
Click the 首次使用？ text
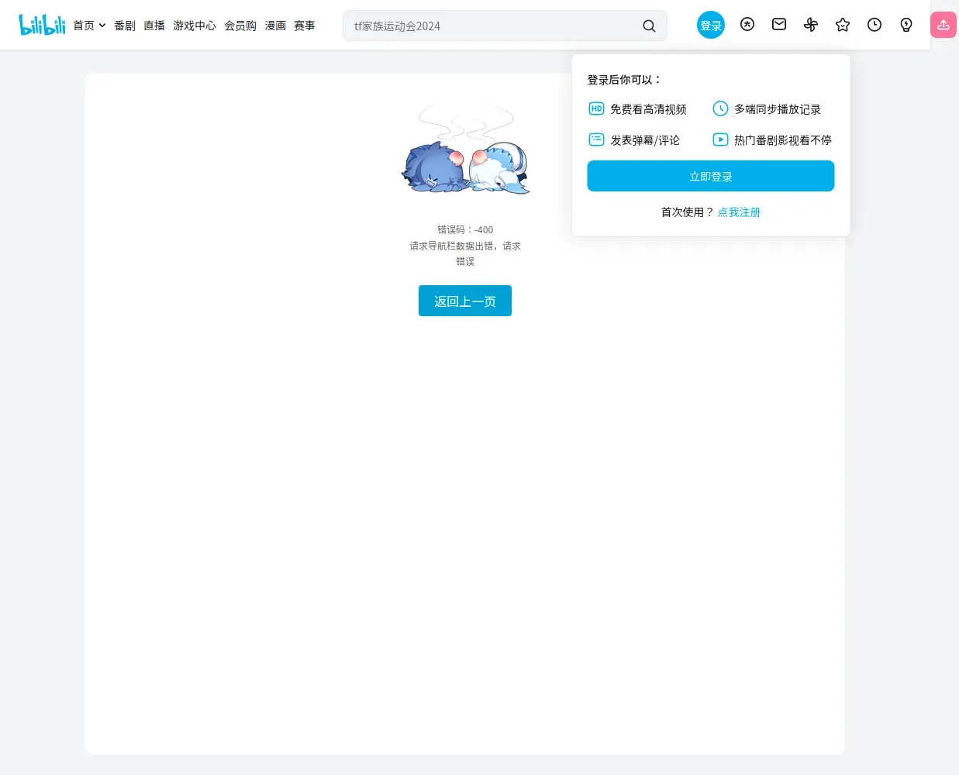pyautogui.click(x=687, y=212)
